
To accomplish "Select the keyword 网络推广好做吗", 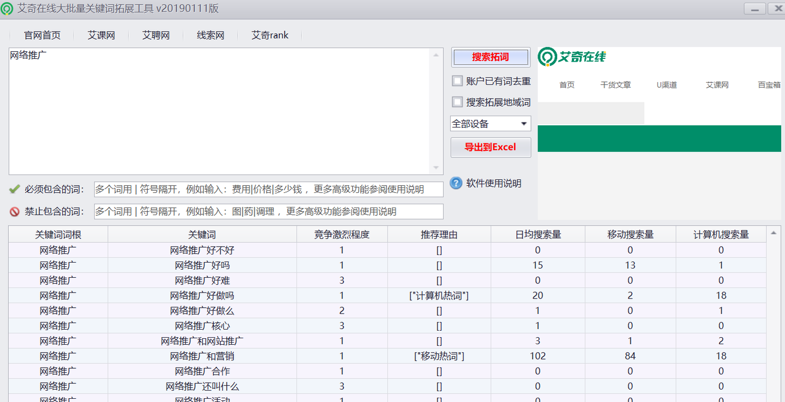I will point(202,296).
